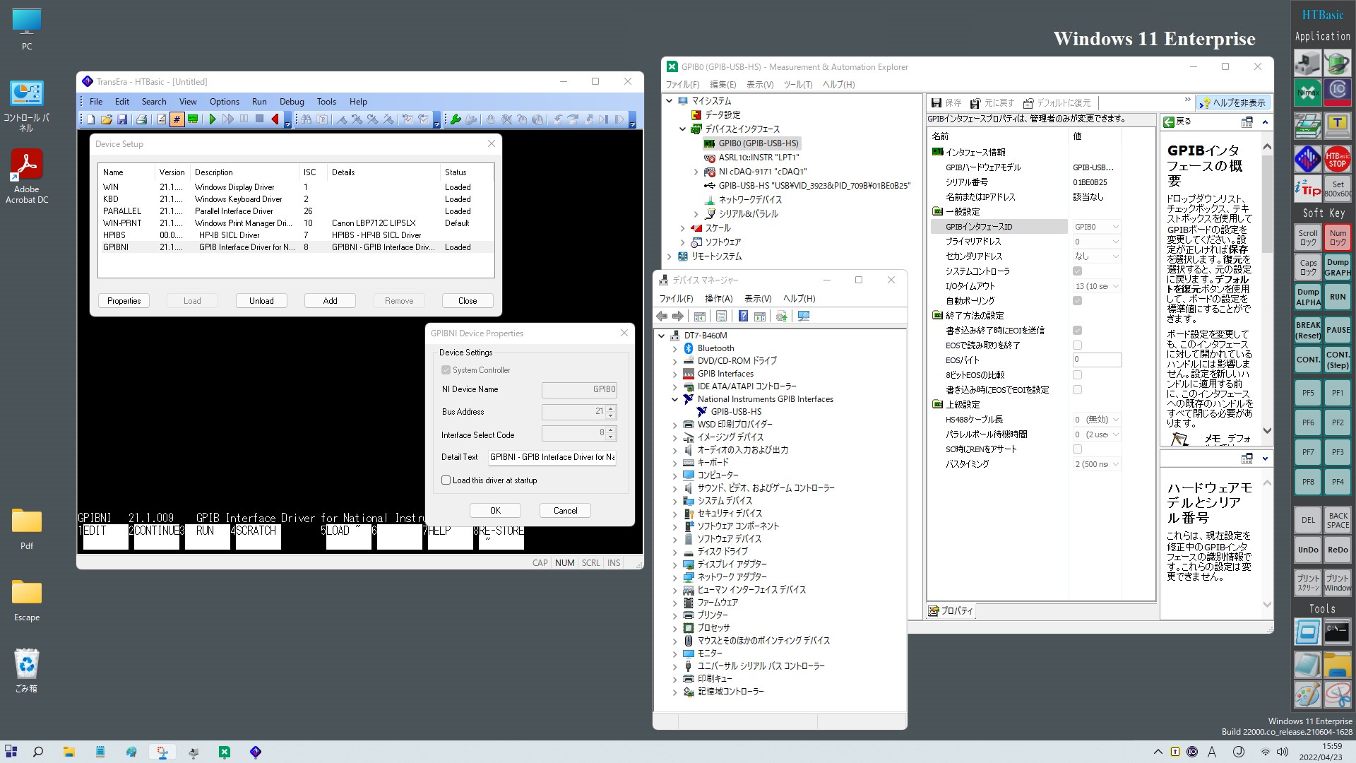
Task: Click Nimax icon in Application side panel
Action: coord(1307,93)
